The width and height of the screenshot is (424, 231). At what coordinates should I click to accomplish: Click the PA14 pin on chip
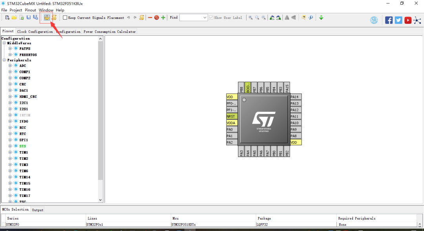296,97
